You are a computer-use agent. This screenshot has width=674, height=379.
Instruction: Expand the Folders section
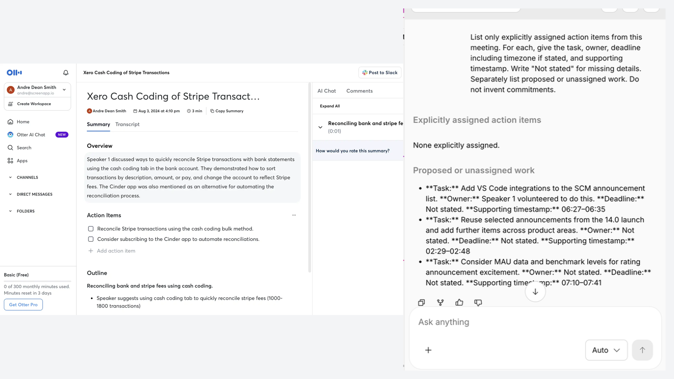tap(11, 211)
